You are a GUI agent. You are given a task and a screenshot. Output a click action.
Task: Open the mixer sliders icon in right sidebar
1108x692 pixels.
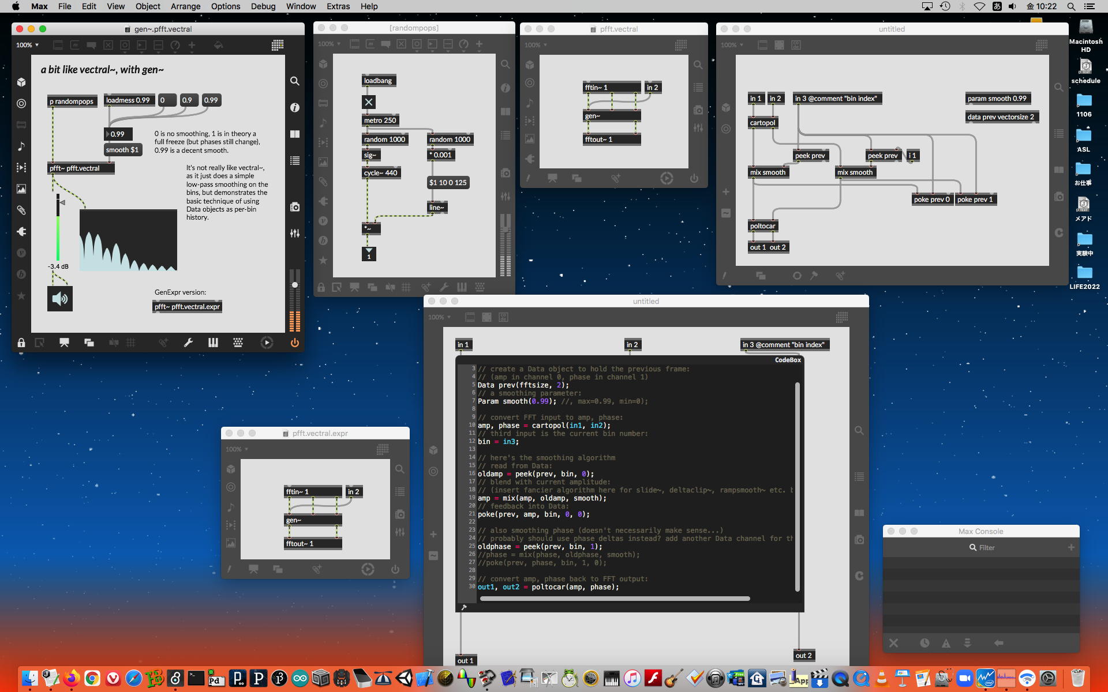294,233
